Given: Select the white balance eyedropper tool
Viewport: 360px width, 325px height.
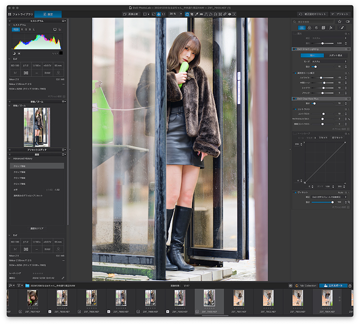Looking at the screenshot, I should 197,14.
